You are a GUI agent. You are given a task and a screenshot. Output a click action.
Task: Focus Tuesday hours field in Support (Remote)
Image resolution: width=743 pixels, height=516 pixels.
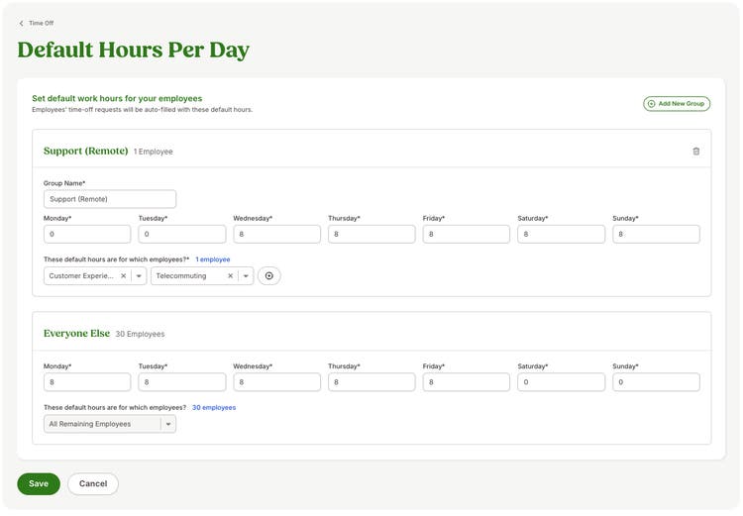pyautogui.click(x=182, y=234)
